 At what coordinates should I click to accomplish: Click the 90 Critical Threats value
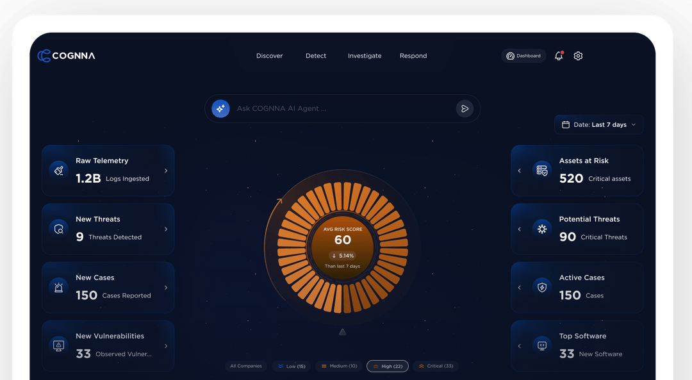coord(593,237)
